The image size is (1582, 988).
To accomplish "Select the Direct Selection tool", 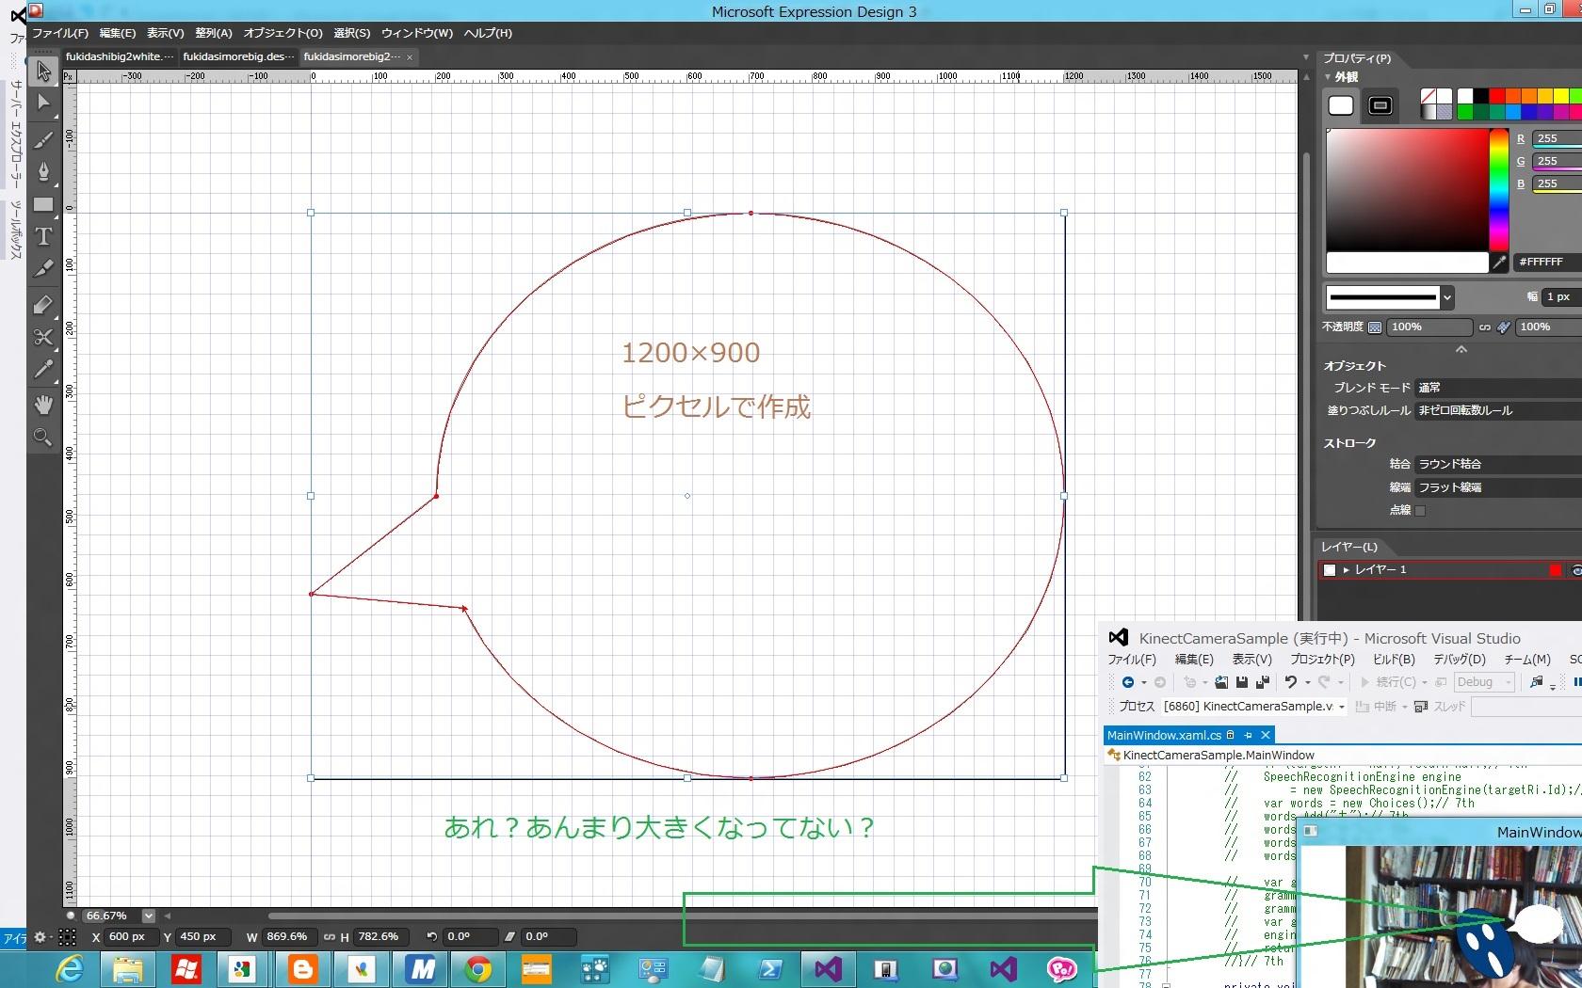I will tap(43, 103).
